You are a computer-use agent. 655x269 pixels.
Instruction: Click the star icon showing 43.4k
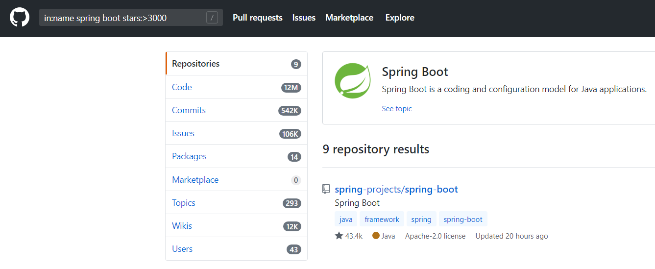339,236
